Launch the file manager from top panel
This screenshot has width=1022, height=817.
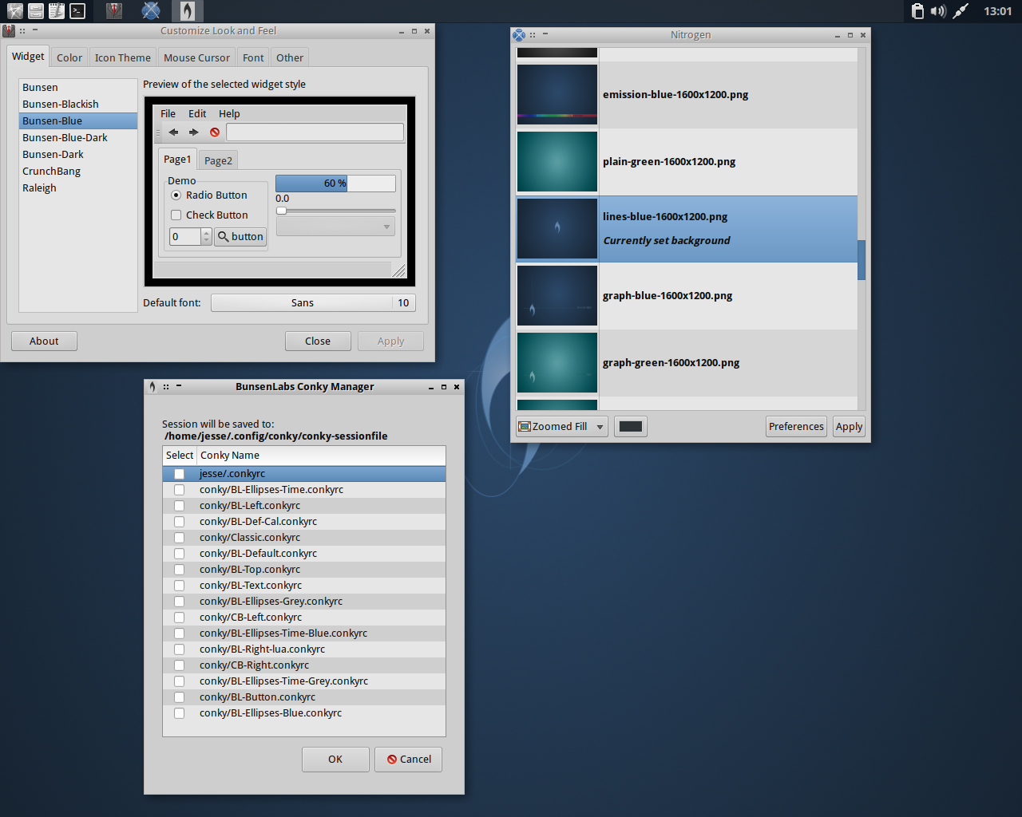36,10
